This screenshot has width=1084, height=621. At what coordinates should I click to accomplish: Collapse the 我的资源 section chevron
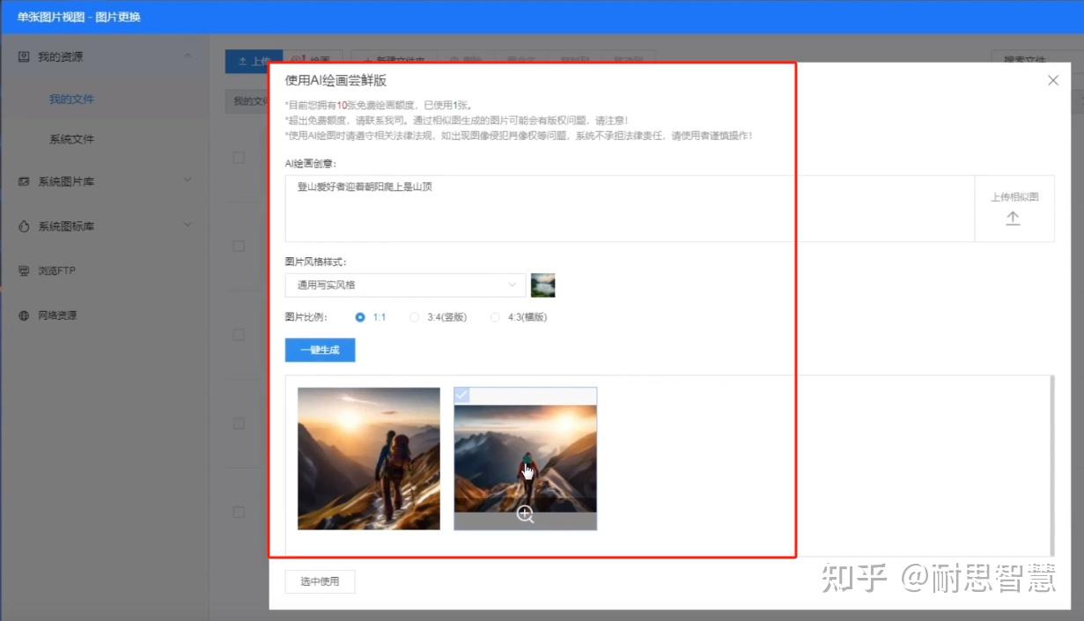[x=188, y=56]
